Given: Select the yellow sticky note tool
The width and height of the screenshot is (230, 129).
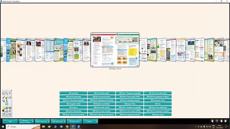Looking at the screenshot, I should [4, 108].
